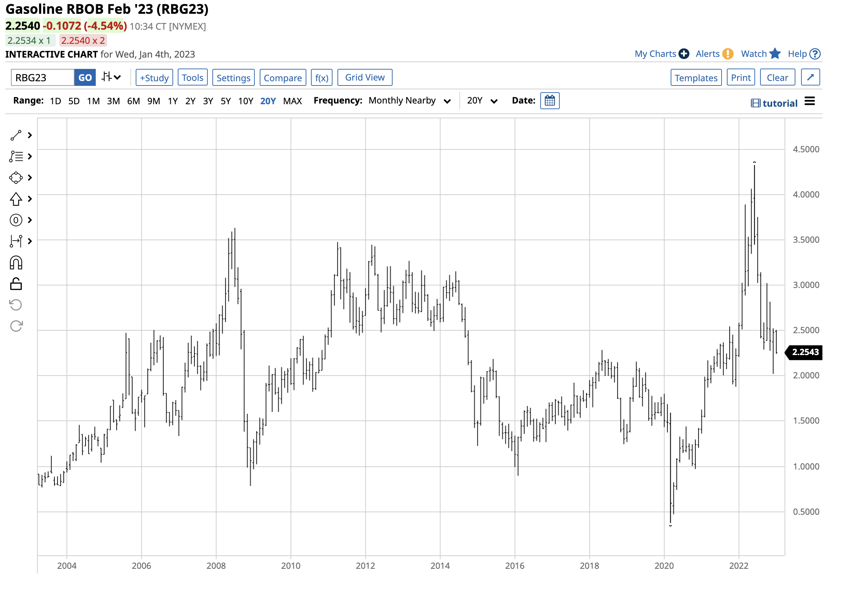Select the 10Y range option
The width and height of the screenshot is (853, 602).
246,101
